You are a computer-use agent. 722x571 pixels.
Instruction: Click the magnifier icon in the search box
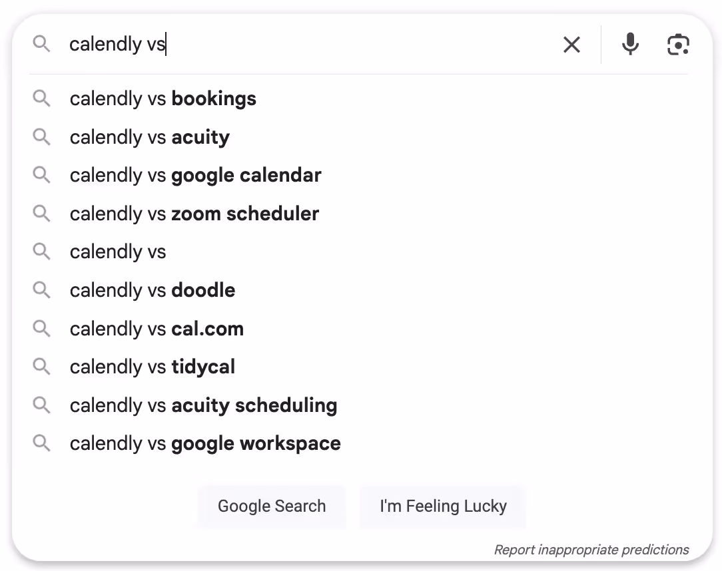click(42, 45)
